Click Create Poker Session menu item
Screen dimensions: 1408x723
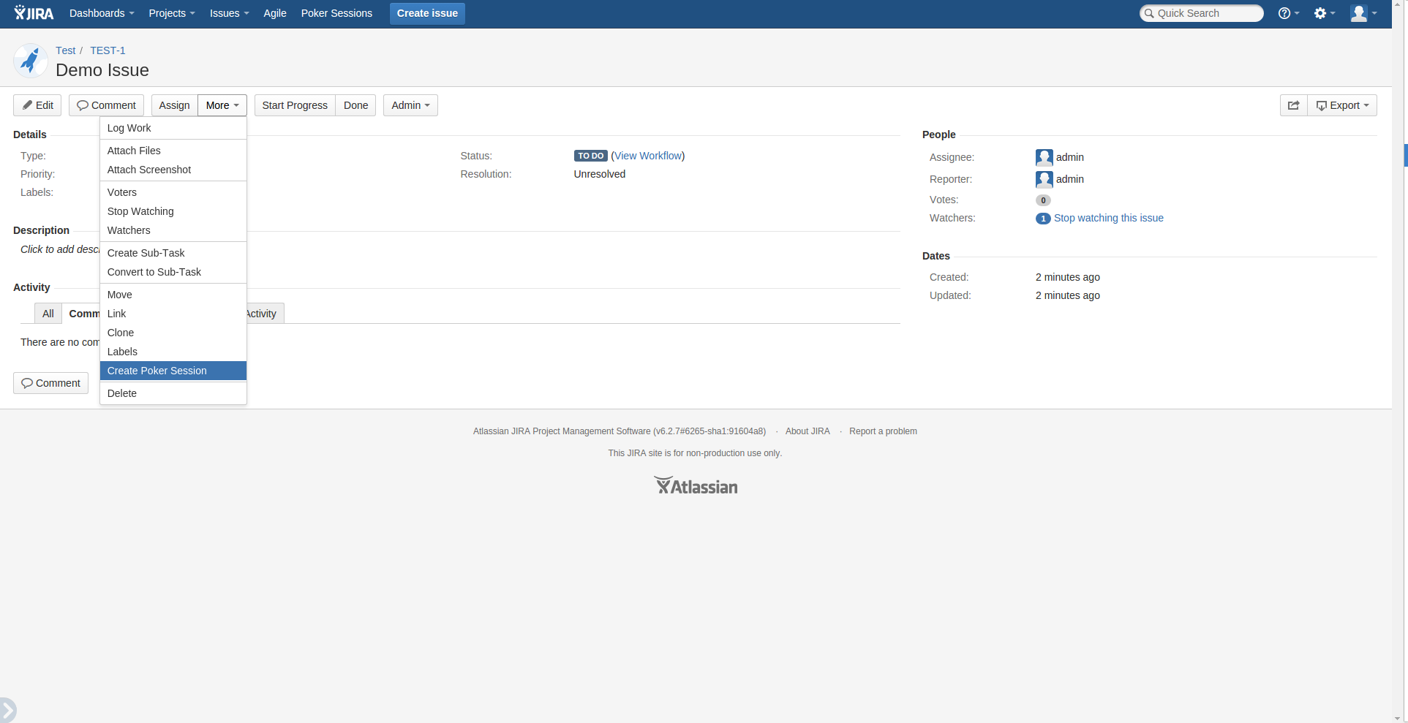pos(173,371)
